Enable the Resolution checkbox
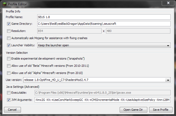Screen dimensions: 176x116 point(9,31)
